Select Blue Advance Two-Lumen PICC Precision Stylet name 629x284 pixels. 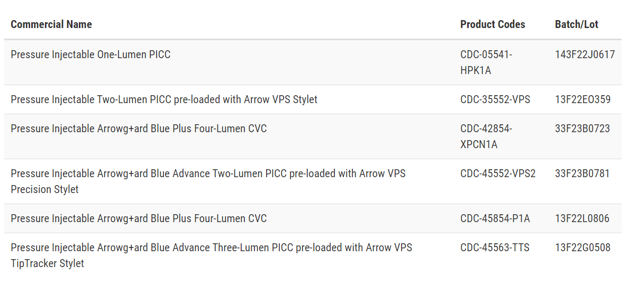pyautogui.click(x=208, y=181)
